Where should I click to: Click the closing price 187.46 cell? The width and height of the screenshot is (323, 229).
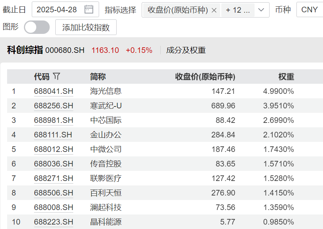(x=223, y=149)
